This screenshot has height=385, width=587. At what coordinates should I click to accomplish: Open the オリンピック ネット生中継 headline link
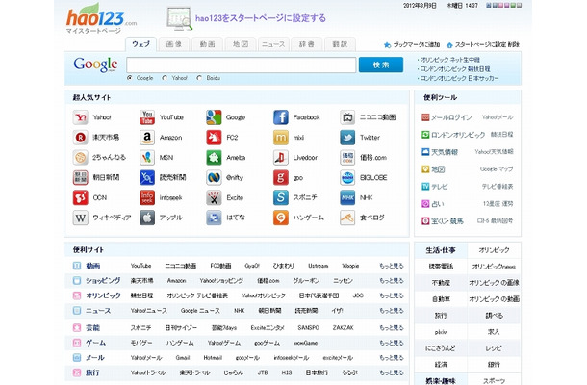tap(450, 60)
